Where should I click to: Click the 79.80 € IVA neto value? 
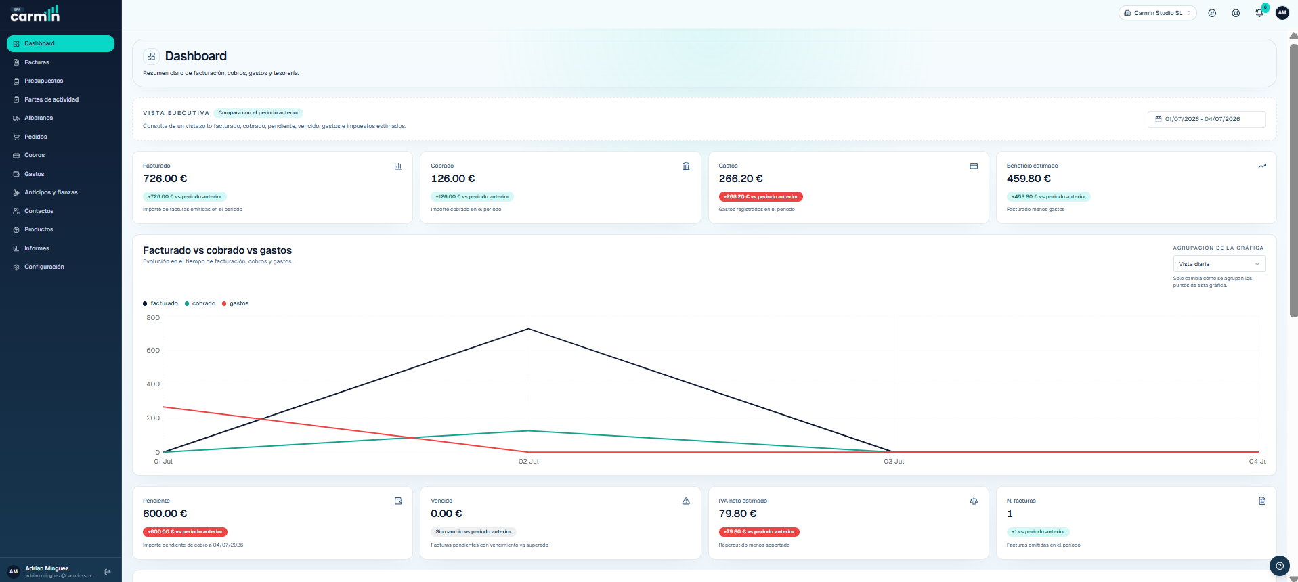[x=737, y=514]
